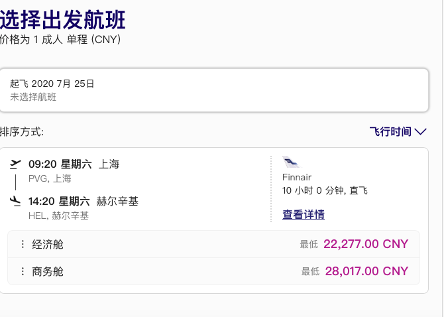444x317 pixels.
Task: Click the 14:20 星期六 赫尔辛基 arrival line
Action: [x=83, y=202]
